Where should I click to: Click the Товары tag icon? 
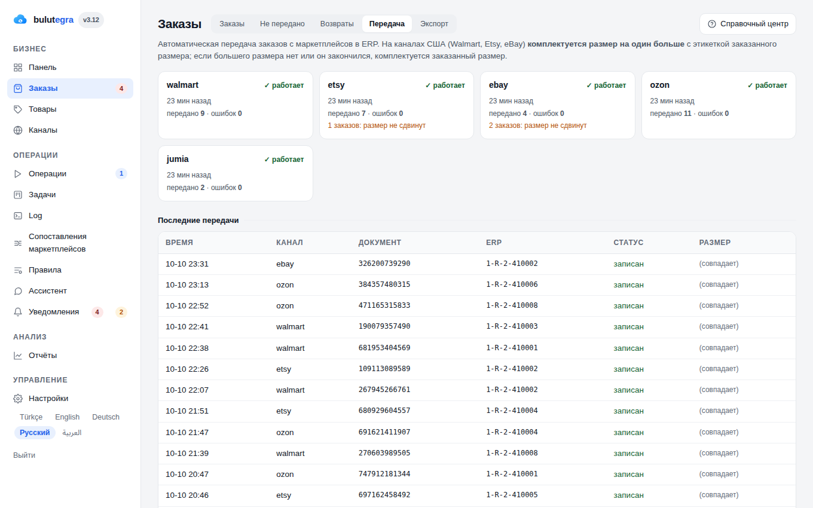(x=18, y=109)
